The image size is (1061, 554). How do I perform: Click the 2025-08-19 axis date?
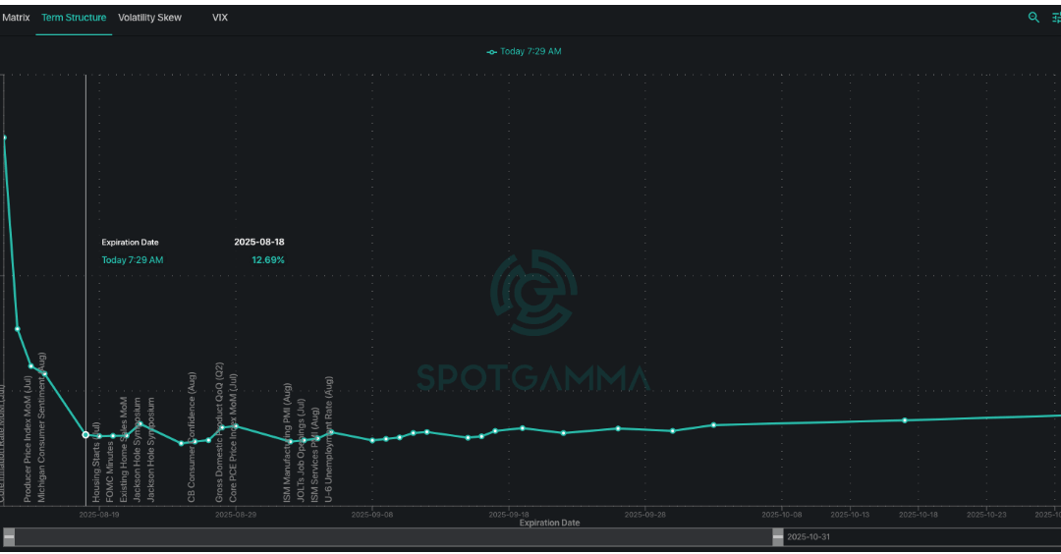coord(99,515)
